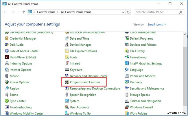Click the User Accounts icon
This screenshot has width=188, height=116.
pyautogui.click(x=67, y=107)
